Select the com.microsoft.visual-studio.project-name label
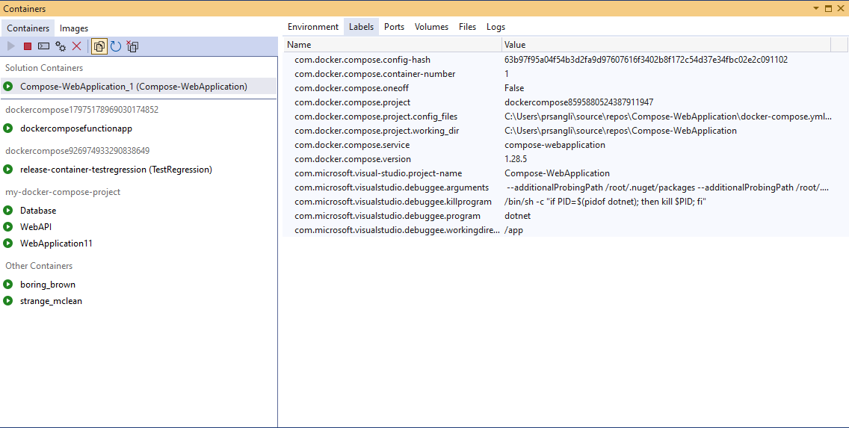 click(378, 173)
